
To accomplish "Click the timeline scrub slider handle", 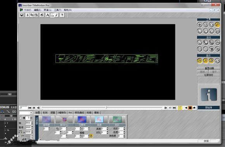I will [106, 108].
